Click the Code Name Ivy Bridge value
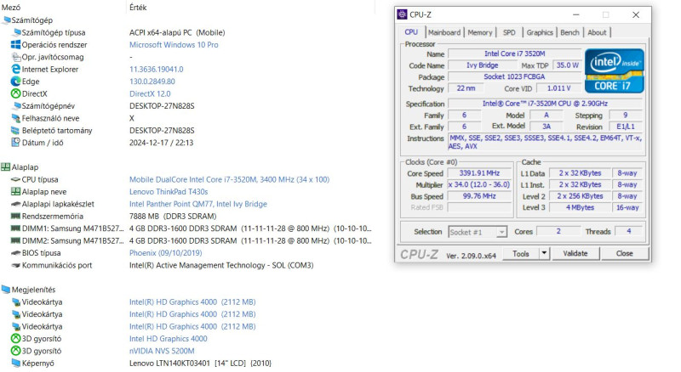 482,65
